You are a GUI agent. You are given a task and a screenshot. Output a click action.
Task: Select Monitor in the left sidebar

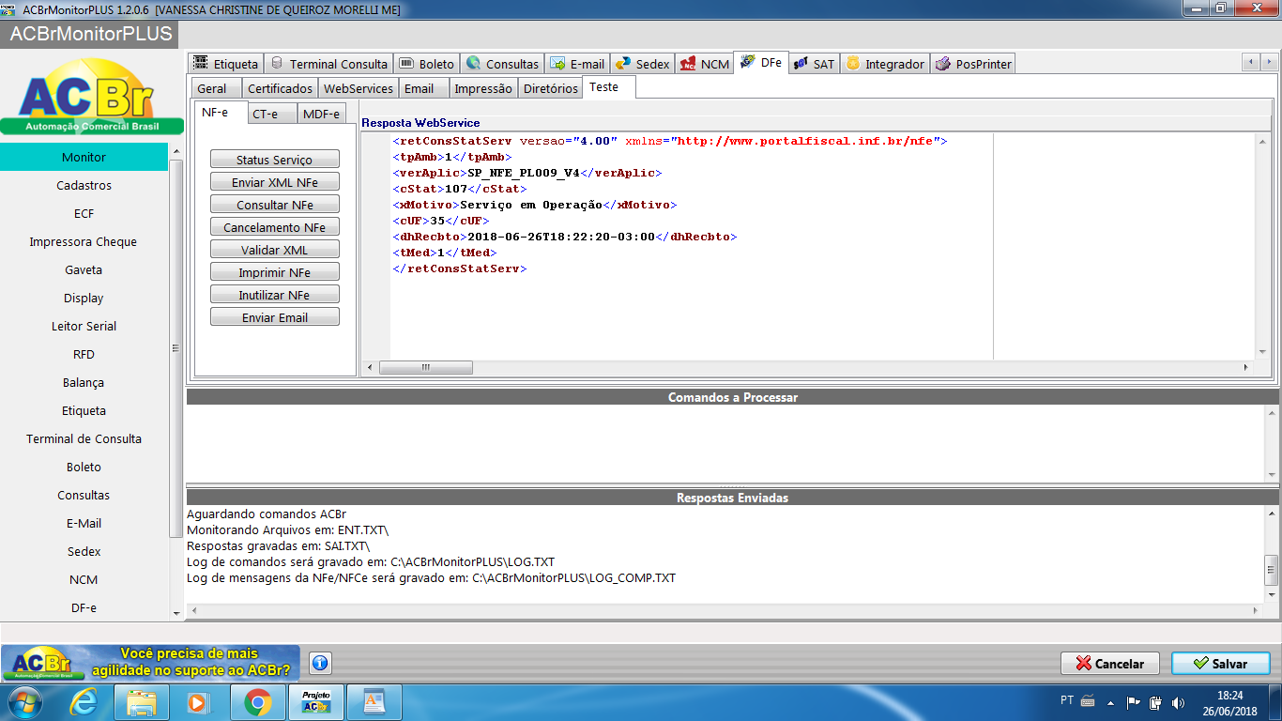click(84, 157)
